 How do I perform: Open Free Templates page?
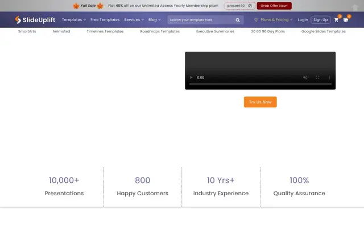pyautogui.click(x=105, y=20)
